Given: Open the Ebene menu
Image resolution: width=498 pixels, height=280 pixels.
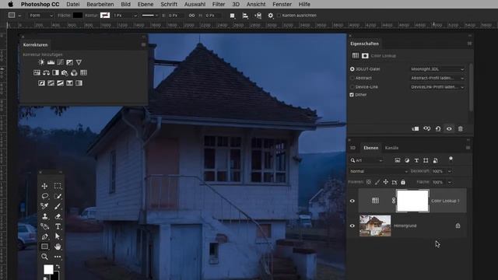Looking at the screenshot, I should coord(146,4).
